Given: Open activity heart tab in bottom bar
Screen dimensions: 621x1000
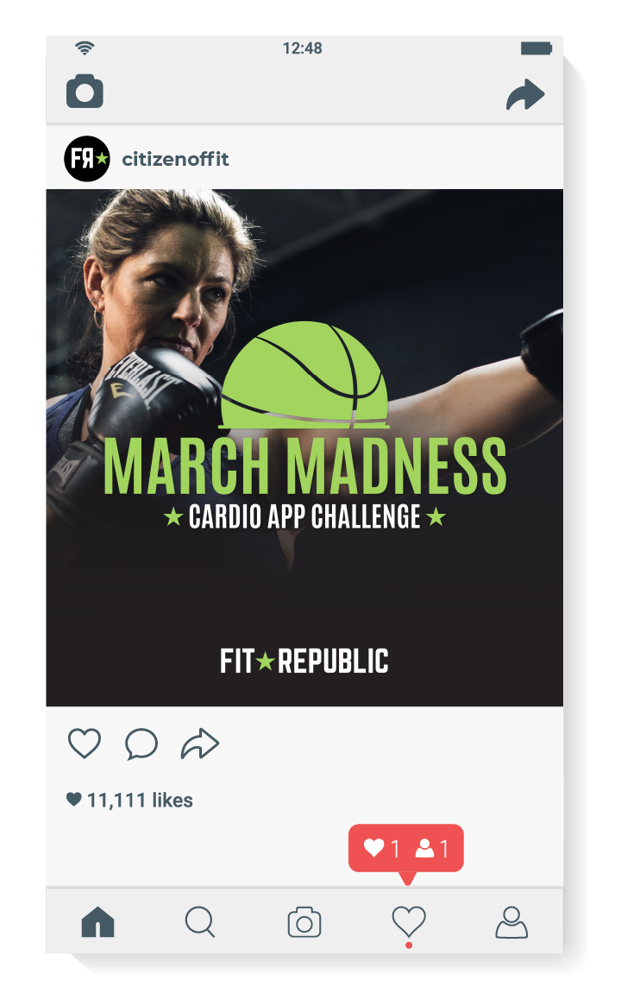Looking at the screenshot, I should 408,923.
